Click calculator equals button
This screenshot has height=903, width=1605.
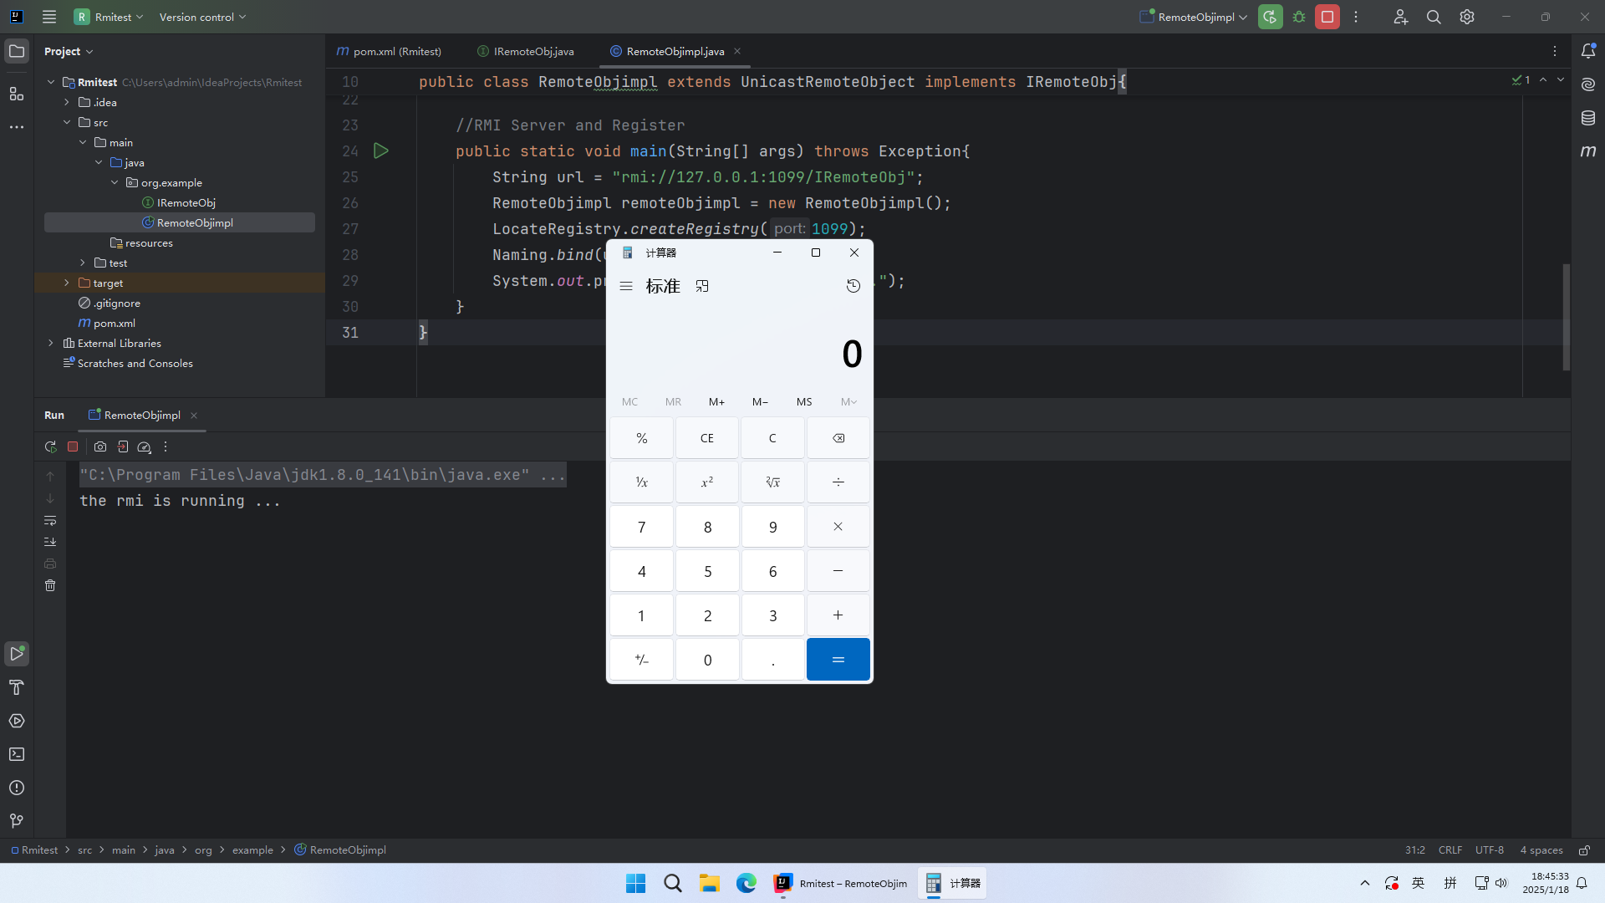click(838, 660)
